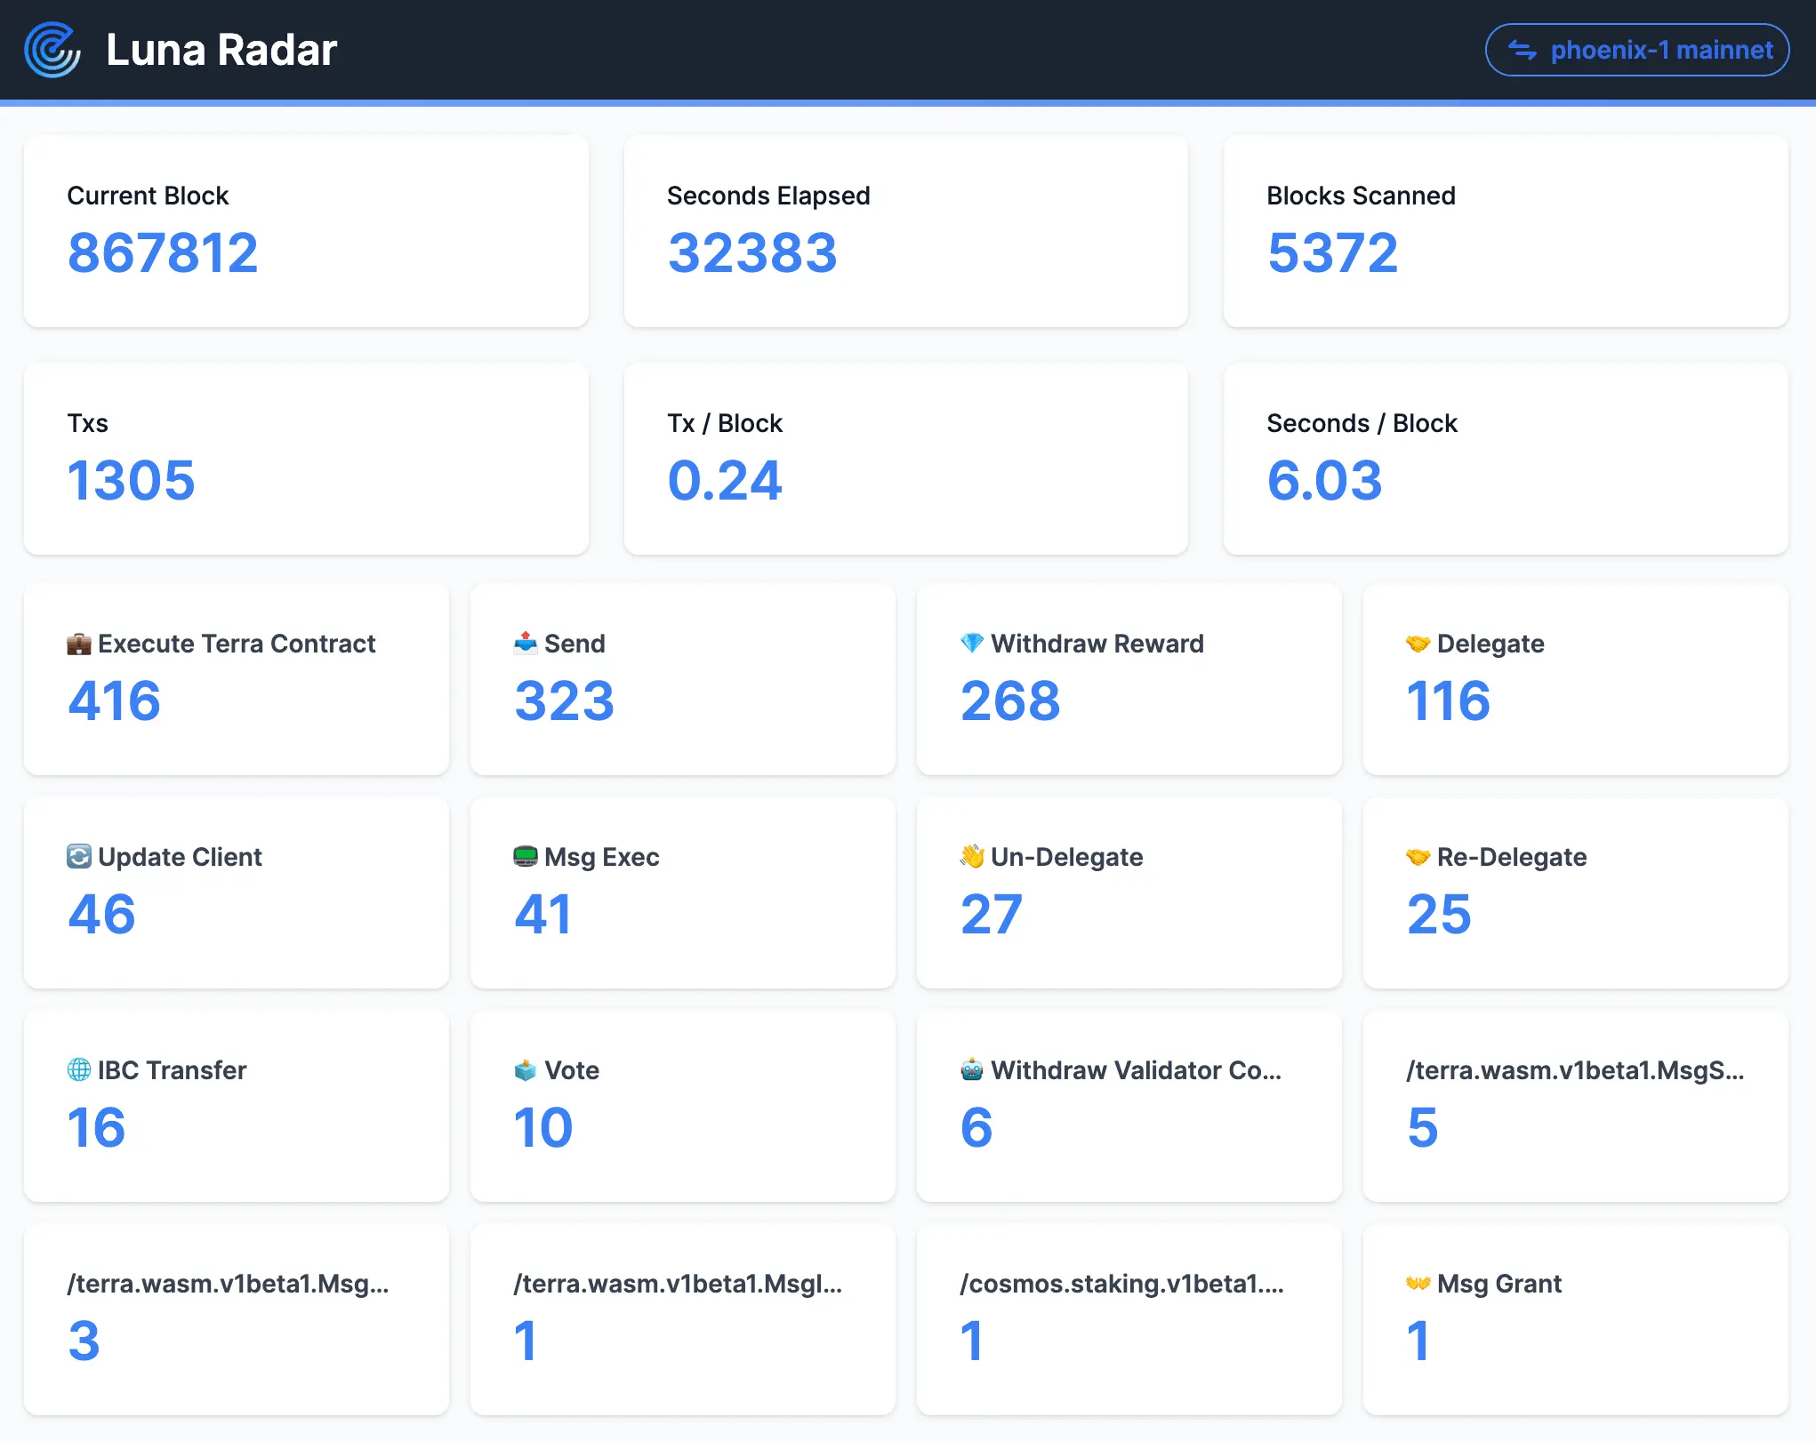The height and width of the screenshot is (1441, 1816).
Task: Click the robot icon for Withdraw Validator
Action: 972,1069
